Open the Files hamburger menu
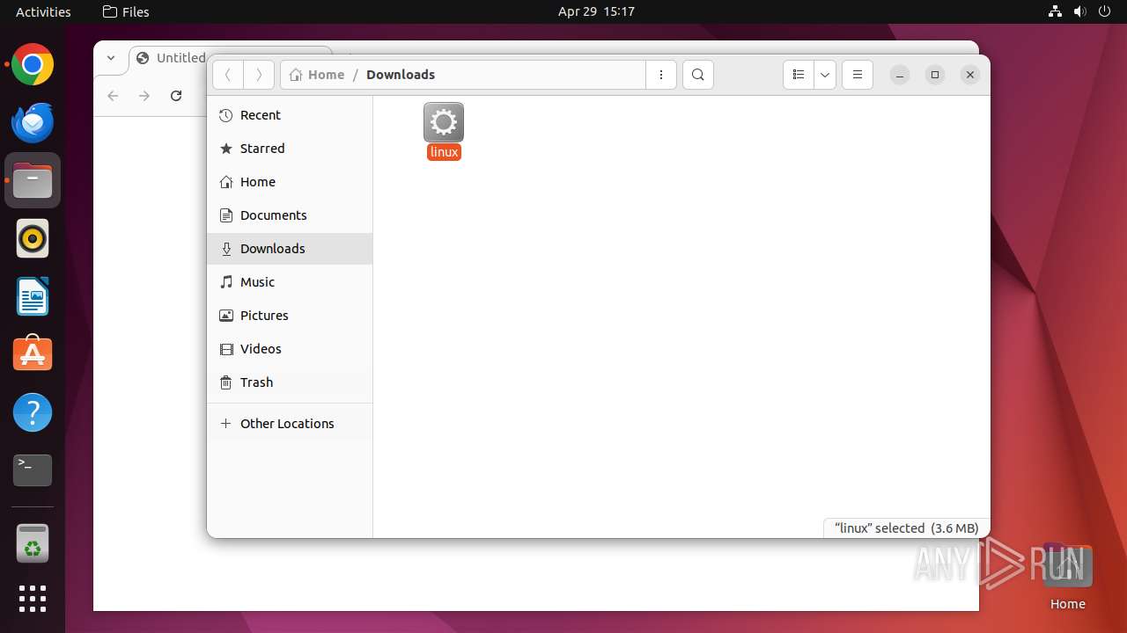Viewport: 1127px width, 633px height. click(858, 75)
